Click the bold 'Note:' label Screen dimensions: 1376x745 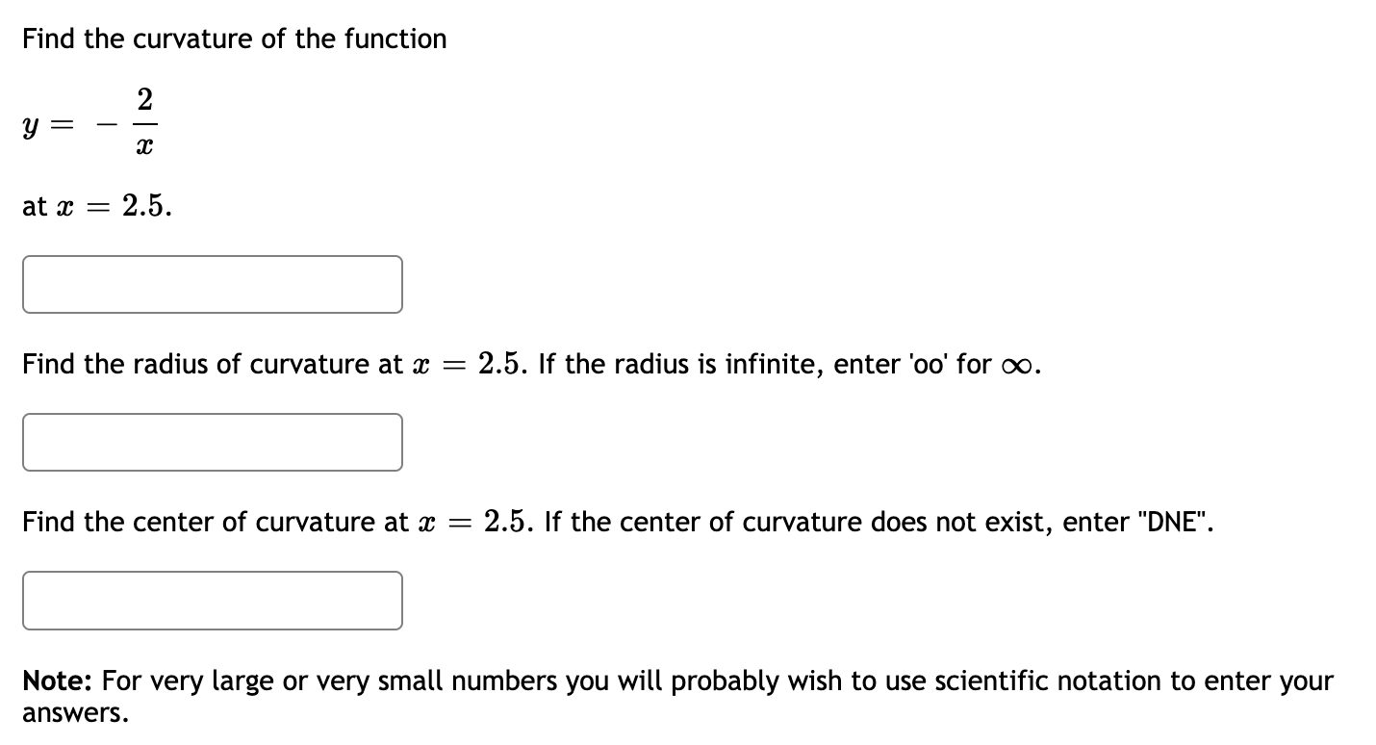point(54,681)
